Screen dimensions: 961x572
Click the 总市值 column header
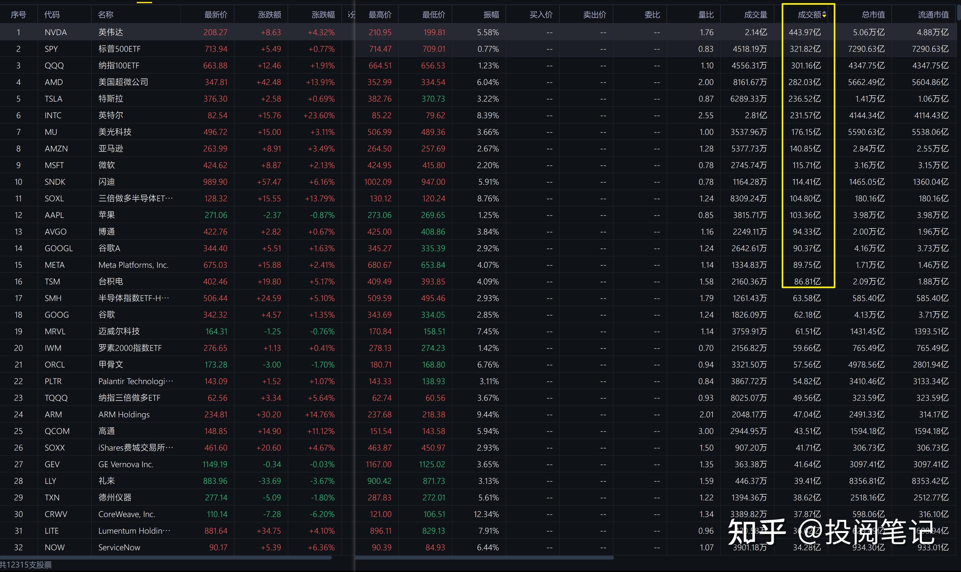873,15
